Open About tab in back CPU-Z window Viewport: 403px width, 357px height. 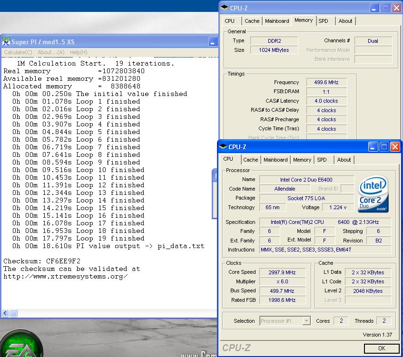(345, 21)
